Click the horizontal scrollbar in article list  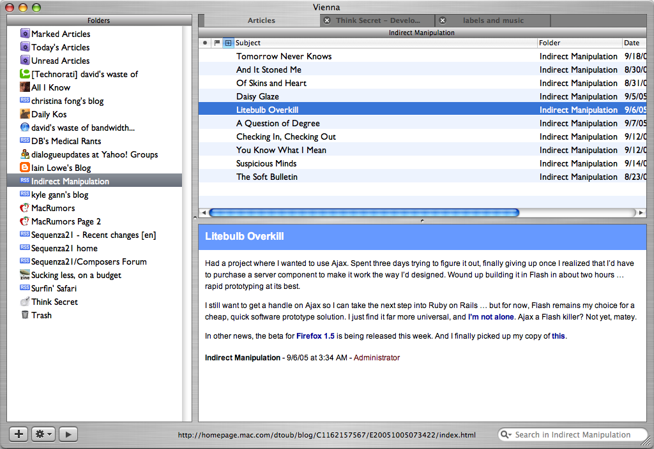tap(363, 213)
